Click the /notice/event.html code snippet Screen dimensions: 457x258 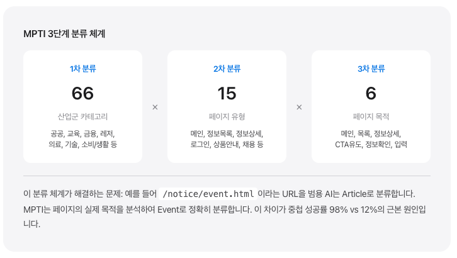click(208, 194)
